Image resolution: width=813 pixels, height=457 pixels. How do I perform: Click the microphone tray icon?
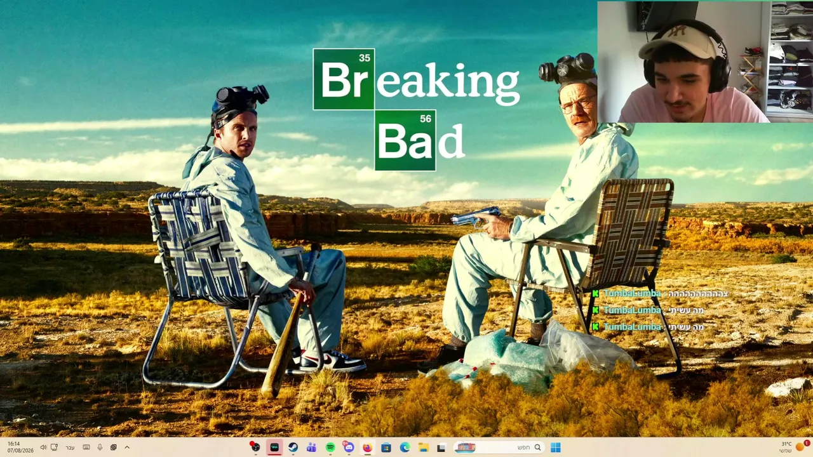pyautogui.click(x=100, y=447)
